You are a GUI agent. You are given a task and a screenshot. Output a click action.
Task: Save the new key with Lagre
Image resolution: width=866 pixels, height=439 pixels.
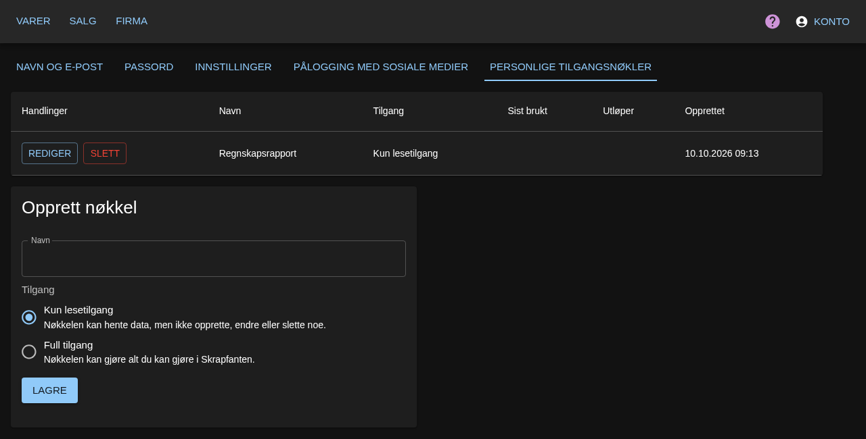pyautogui.click(x=49, y=390)
